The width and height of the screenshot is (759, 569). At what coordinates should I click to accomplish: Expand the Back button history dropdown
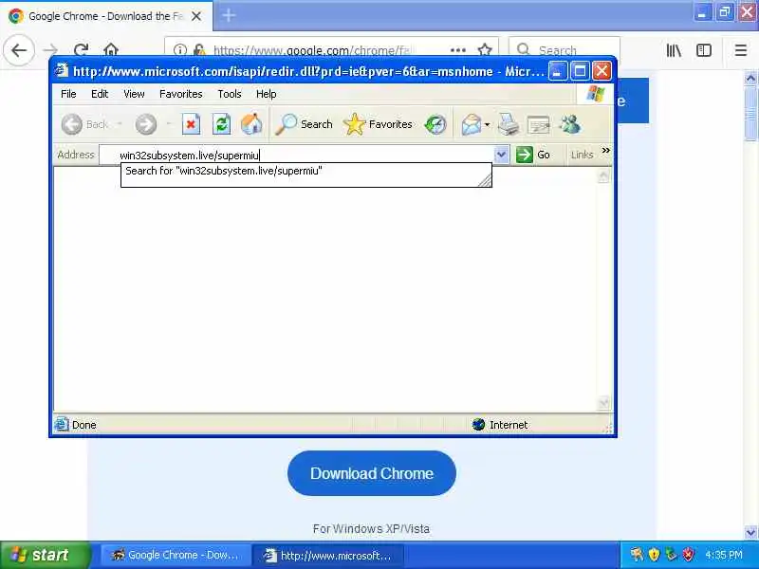(x=120, y=124)
